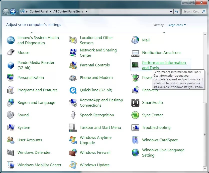Open the User Accounts text link
209x173 pixels.
(x=30, y=140)
